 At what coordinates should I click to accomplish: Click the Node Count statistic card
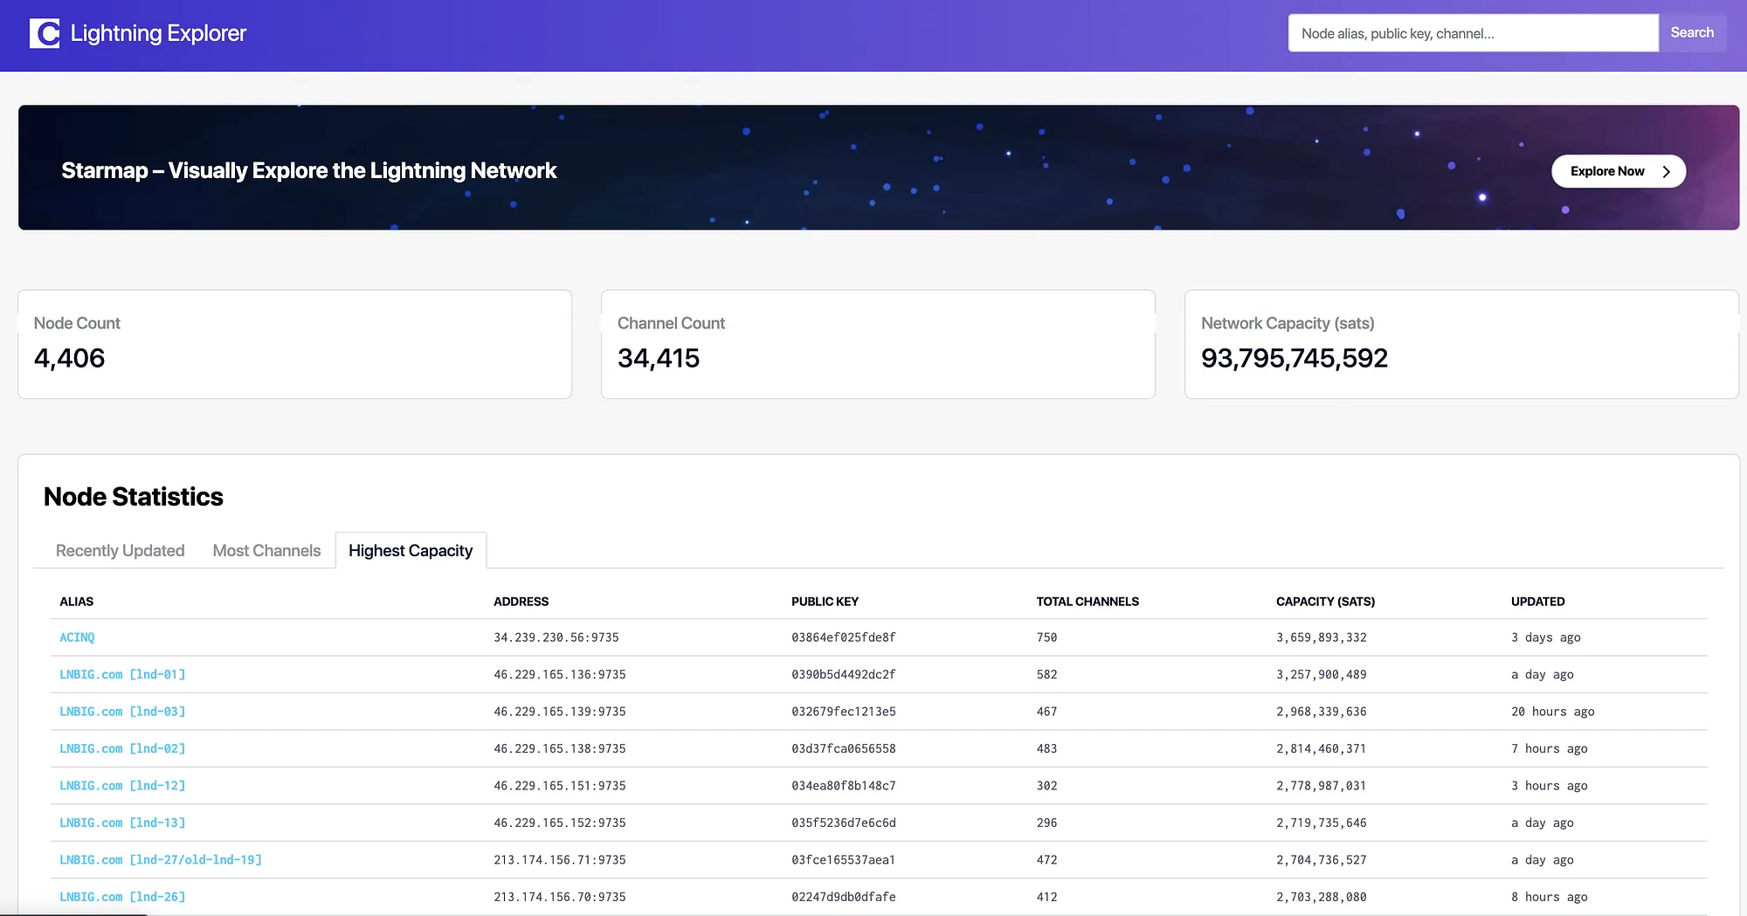pyautogui.click(x=294, y=344)
